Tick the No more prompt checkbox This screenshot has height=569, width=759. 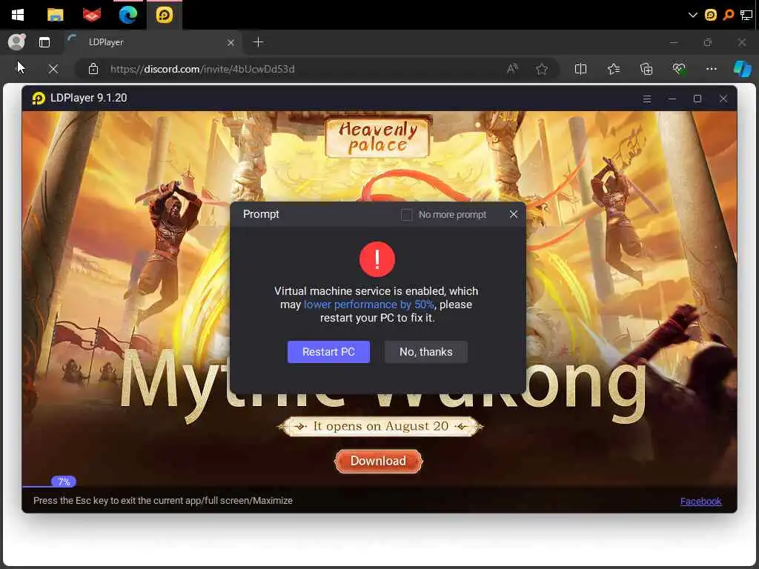407,214
